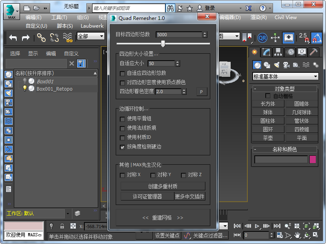Click the binoculars search icon
Image resolution: width=326 pixels, height=244 pixels.
pos(170,8)
